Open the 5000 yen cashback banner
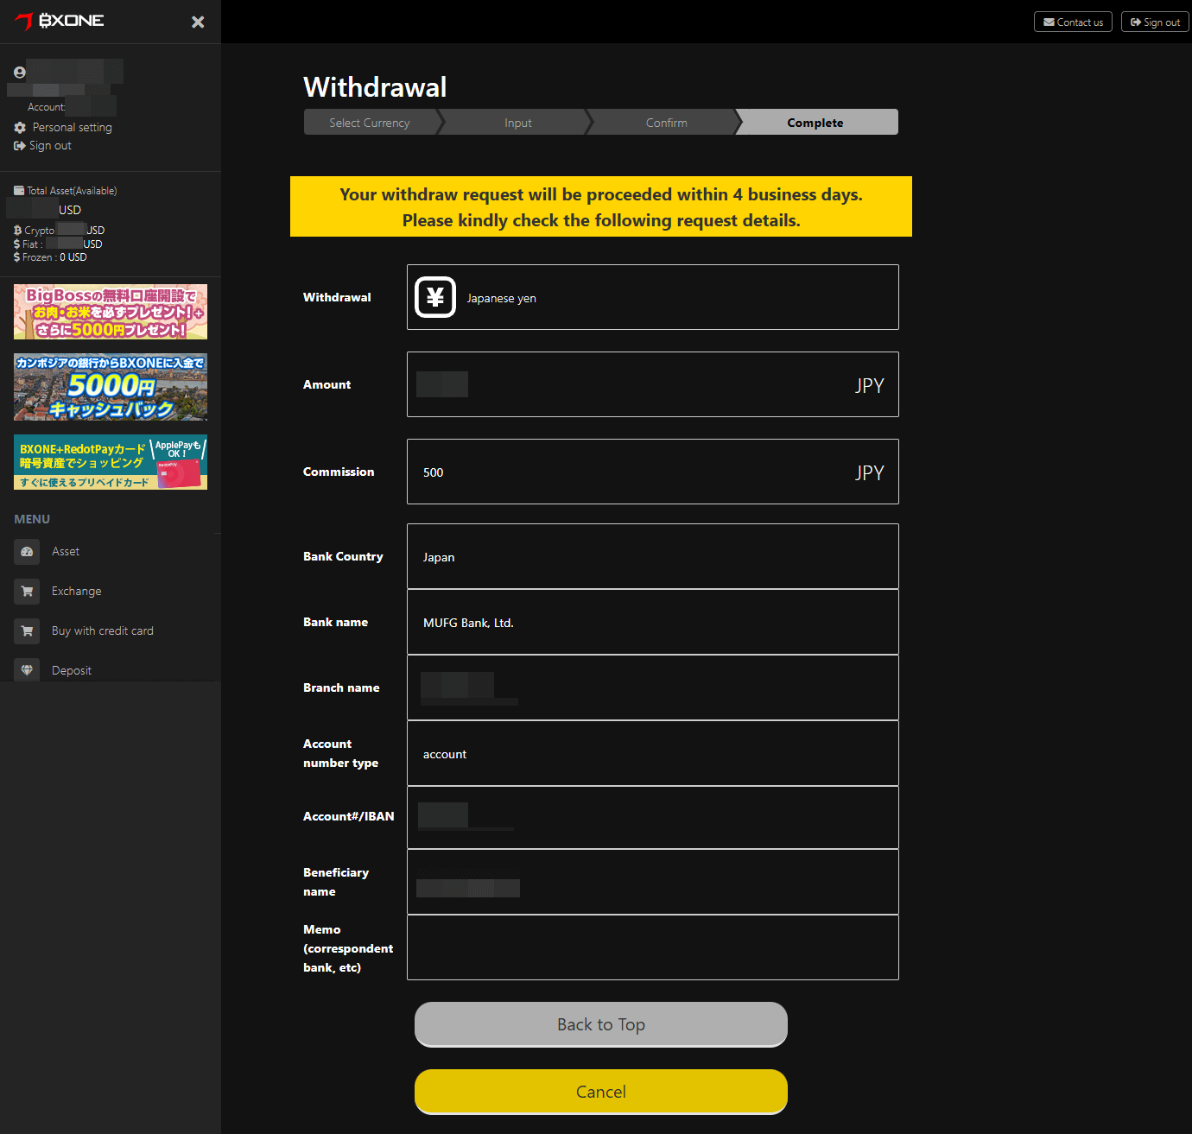1192x1134 pixels. [x=111, y=387]
